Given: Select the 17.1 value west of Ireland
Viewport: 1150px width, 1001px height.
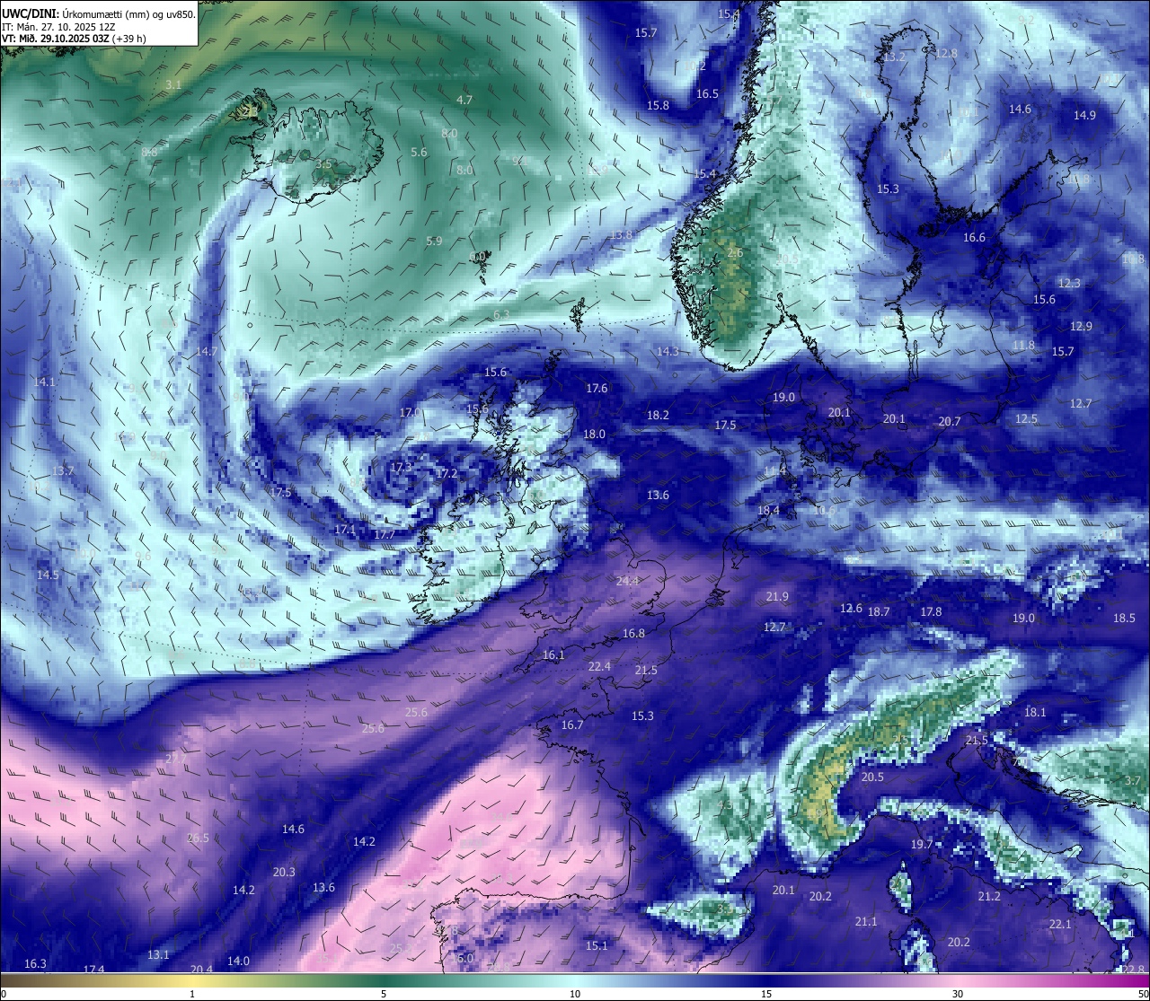Looking at the screenshot, I should pos(345,530).
